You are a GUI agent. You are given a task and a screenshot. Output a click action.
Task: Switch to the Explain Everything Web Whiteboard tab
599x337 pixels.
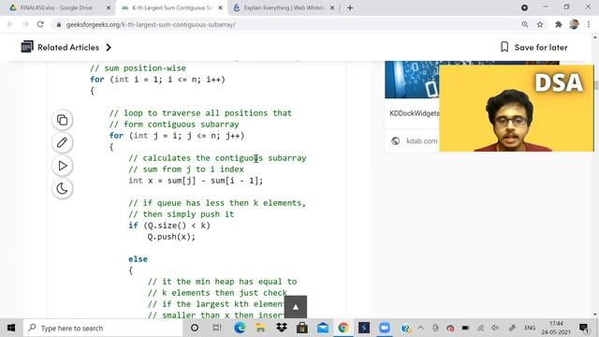(x=284, y=7)
